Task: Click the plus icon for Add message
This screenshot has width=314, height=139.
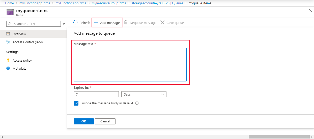Action: click(x=96, y=23)
